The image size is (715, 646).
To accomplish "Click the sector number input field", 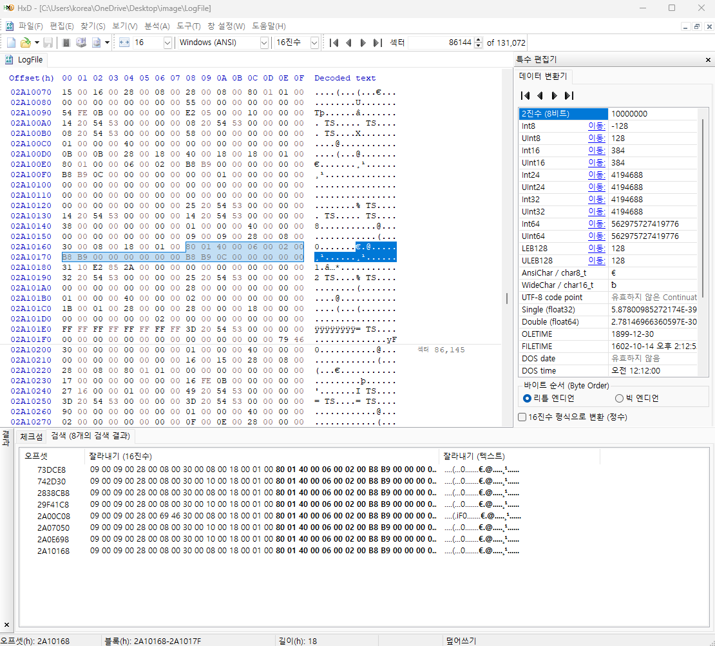I will (x=444, y=43).
